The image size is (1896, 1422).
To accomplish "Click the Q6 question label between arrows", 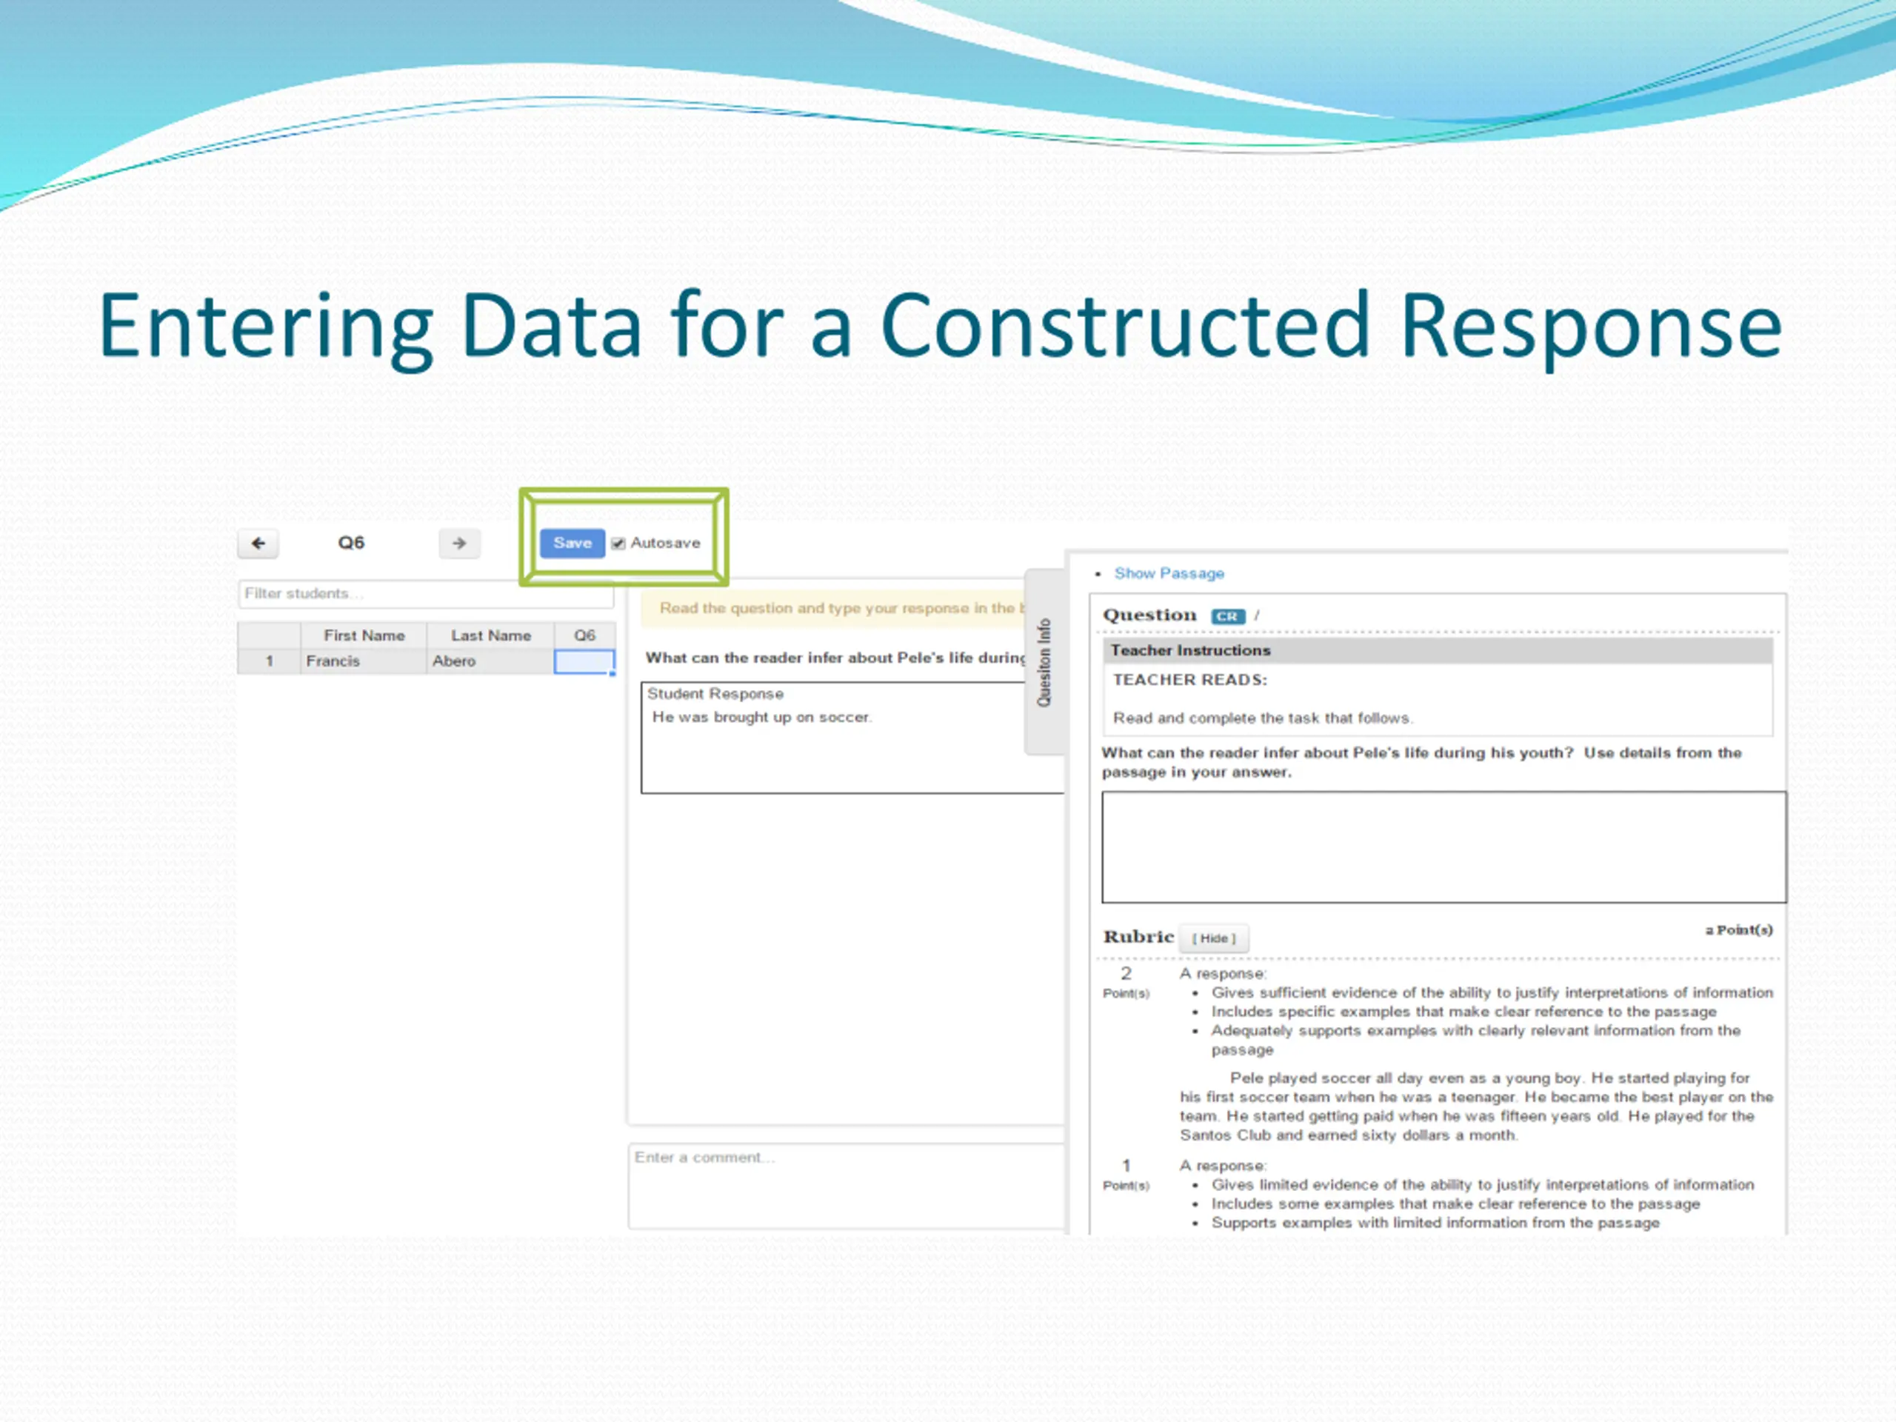I will (x=352, y=544).
